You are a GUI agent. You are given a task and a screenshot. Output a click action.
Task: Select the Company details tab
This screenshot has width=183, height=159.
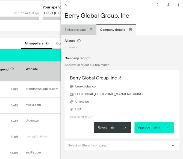116,30
